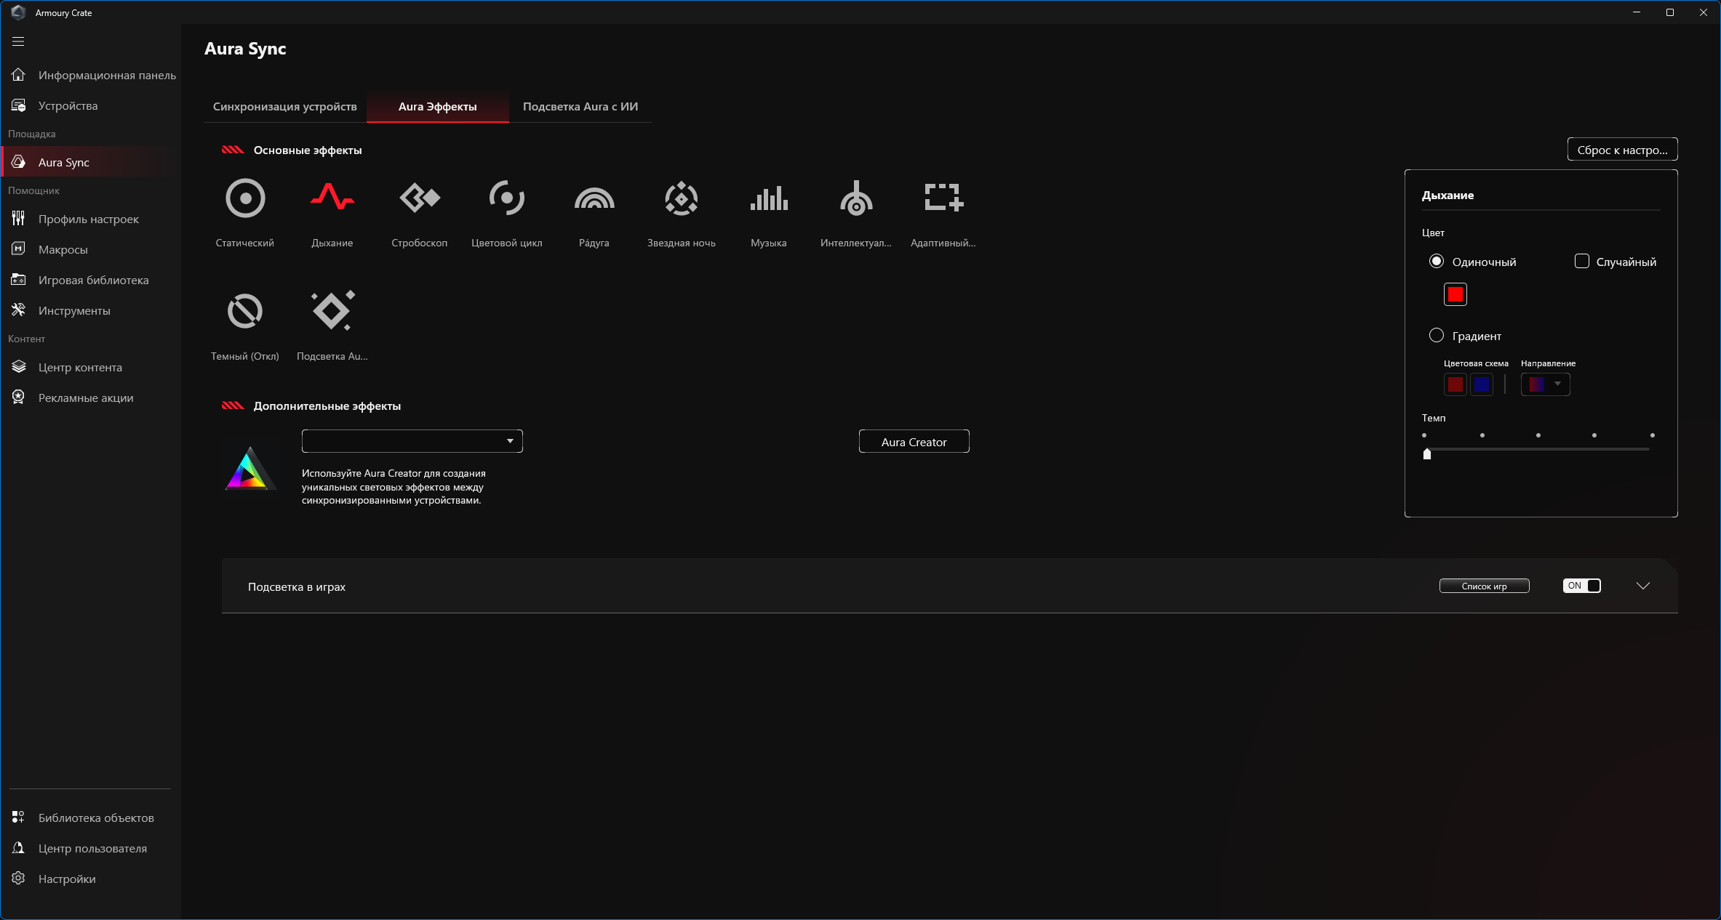This screenshot has height=920, width=1721.
Task: Open Макросы macros page
Action: pyautogui.click(x=91, y=249)
